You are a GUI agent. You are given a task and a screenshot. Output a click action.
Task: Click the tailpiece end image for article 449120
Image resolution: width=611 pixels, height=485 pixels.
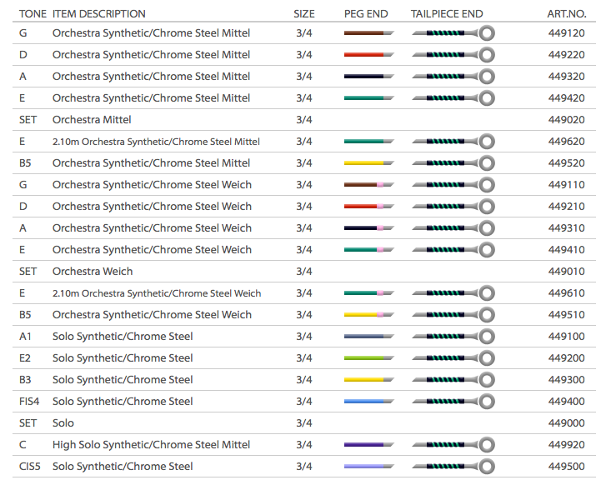click(x=453, y=33)
